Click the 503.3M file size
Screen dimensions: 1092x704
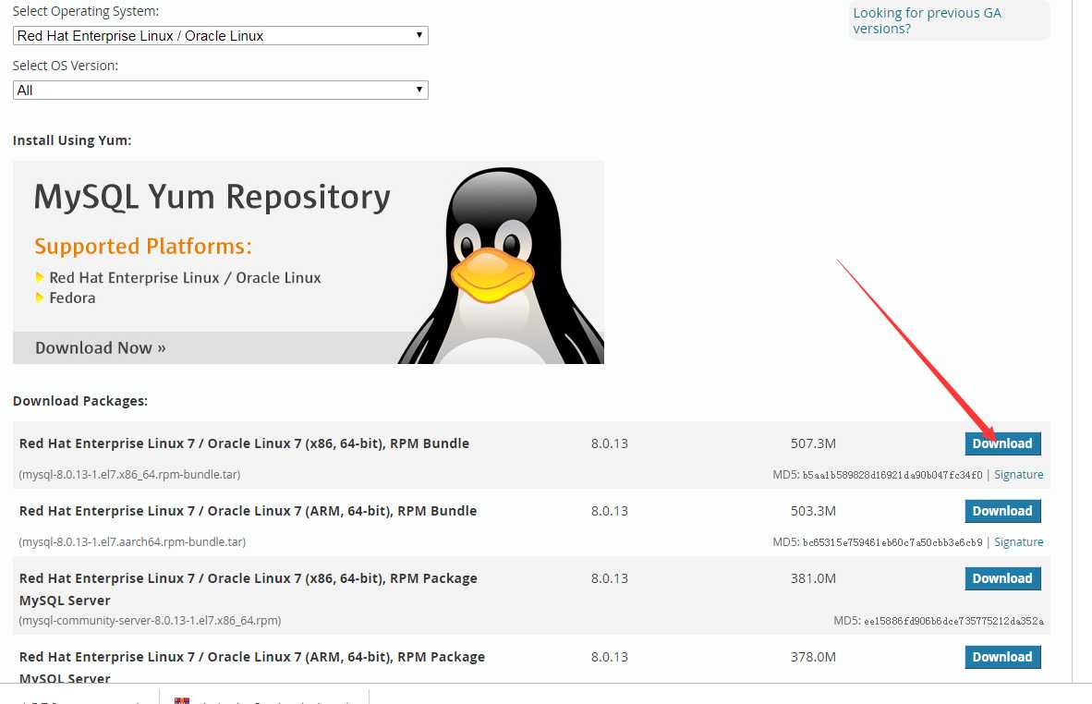click(813, 511)
